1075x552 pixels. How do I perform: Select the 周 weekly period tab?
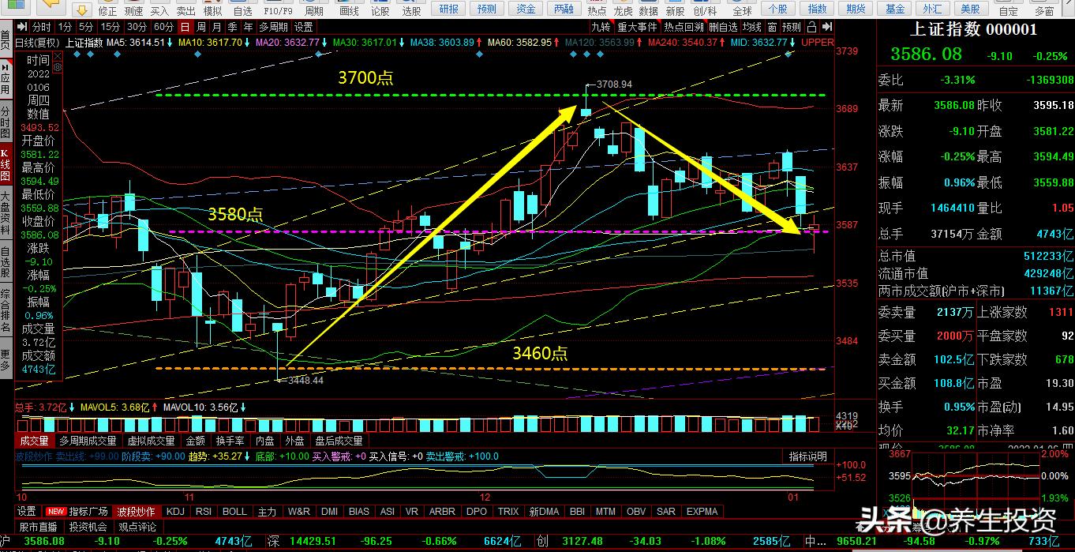coord(200,26)
